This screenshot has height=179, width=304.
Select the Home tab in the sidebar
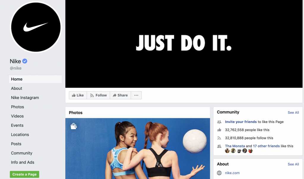coord(35,79)
